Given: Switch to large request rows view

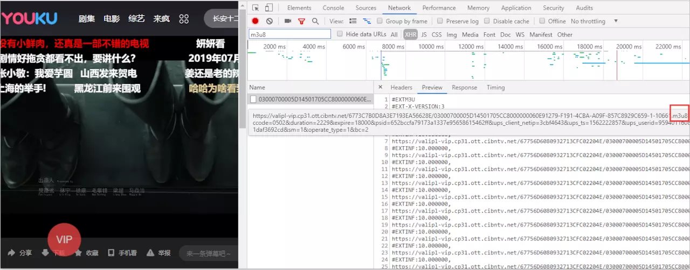Looking at the screenshot, I should click(x=353, y=22).
